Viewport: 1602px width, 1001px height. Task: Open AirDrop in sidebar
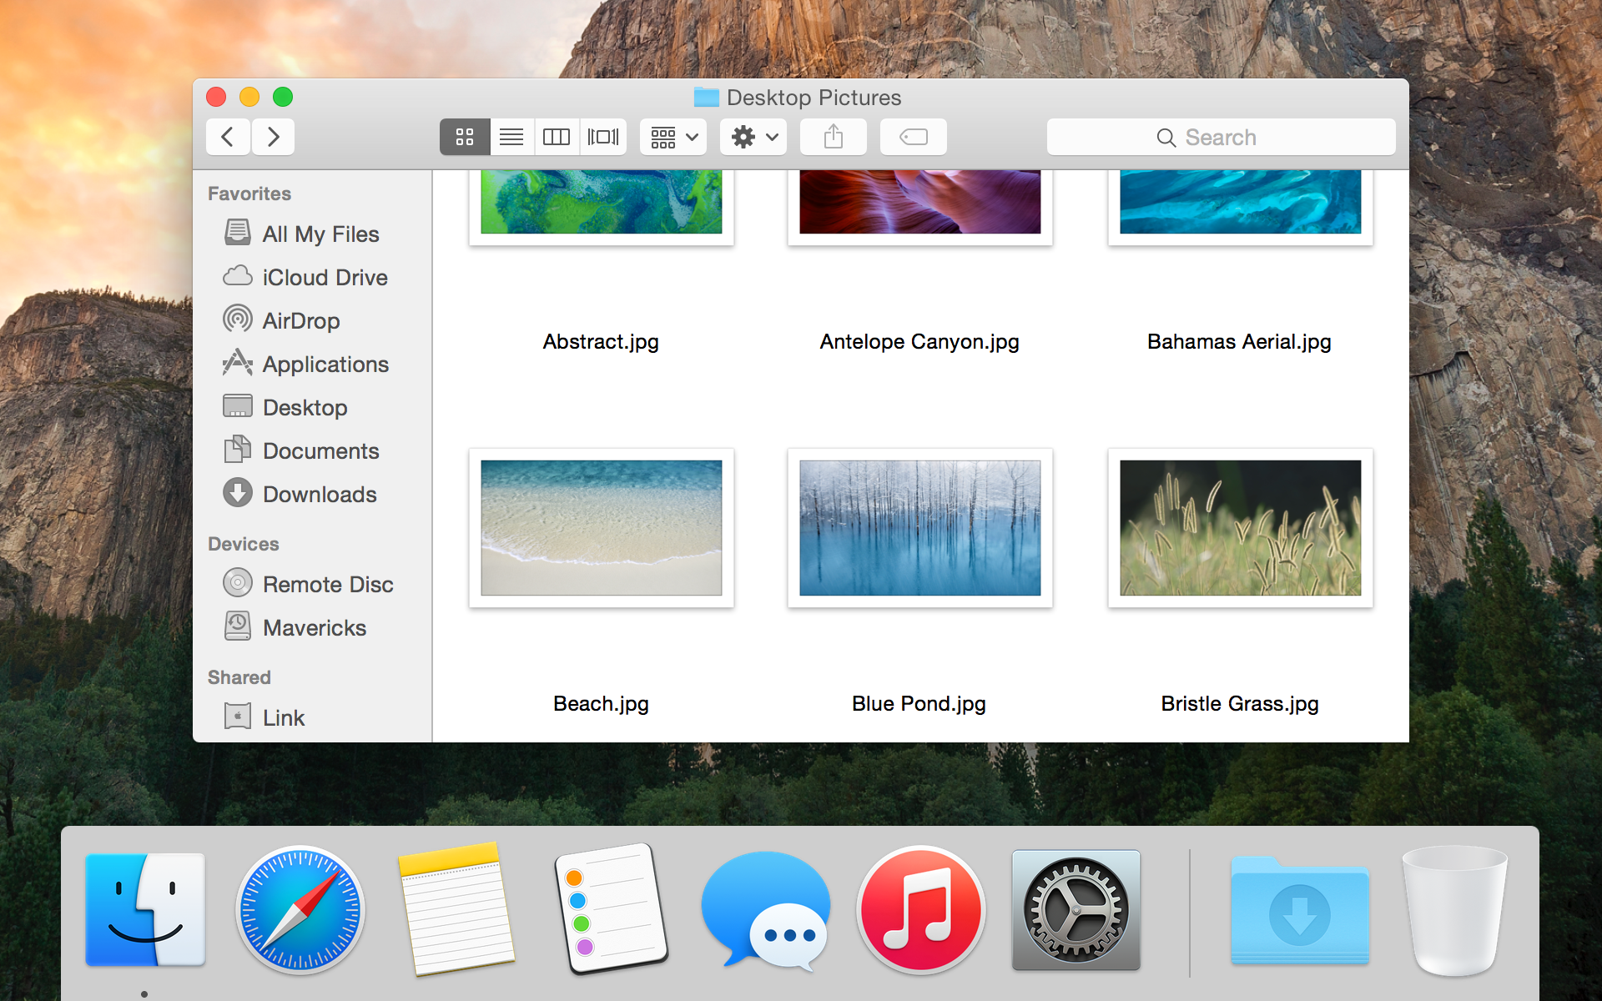300,319
